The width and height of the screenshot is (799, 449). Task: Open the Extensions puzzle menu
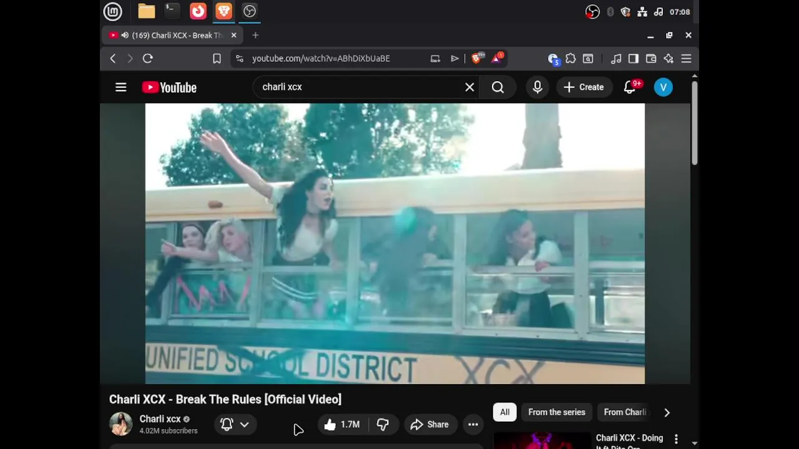pyautogui.click(x=571, y=59)
